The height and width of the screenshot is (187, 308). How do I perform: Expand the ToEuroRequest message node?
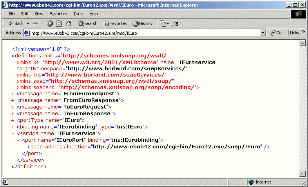[13, 107]
